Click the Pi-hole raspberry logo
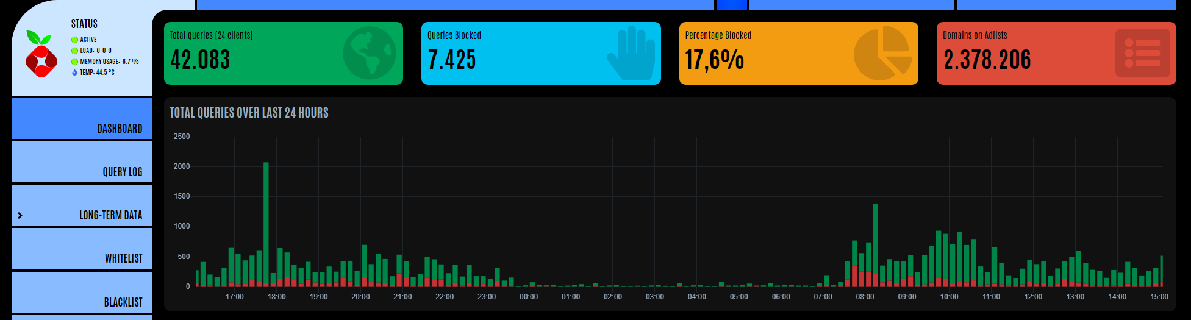Viewport: 1191px width, 320px height. click(x=41, y=54)
